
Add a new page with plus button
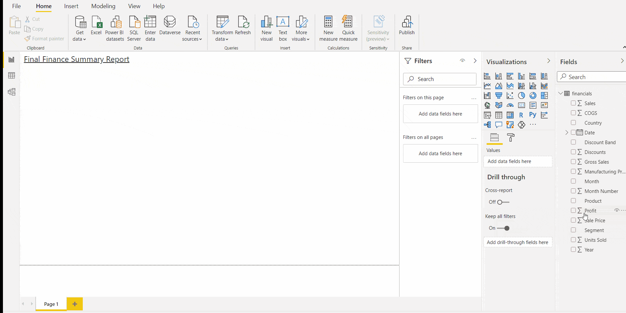(x=75, y=304)
